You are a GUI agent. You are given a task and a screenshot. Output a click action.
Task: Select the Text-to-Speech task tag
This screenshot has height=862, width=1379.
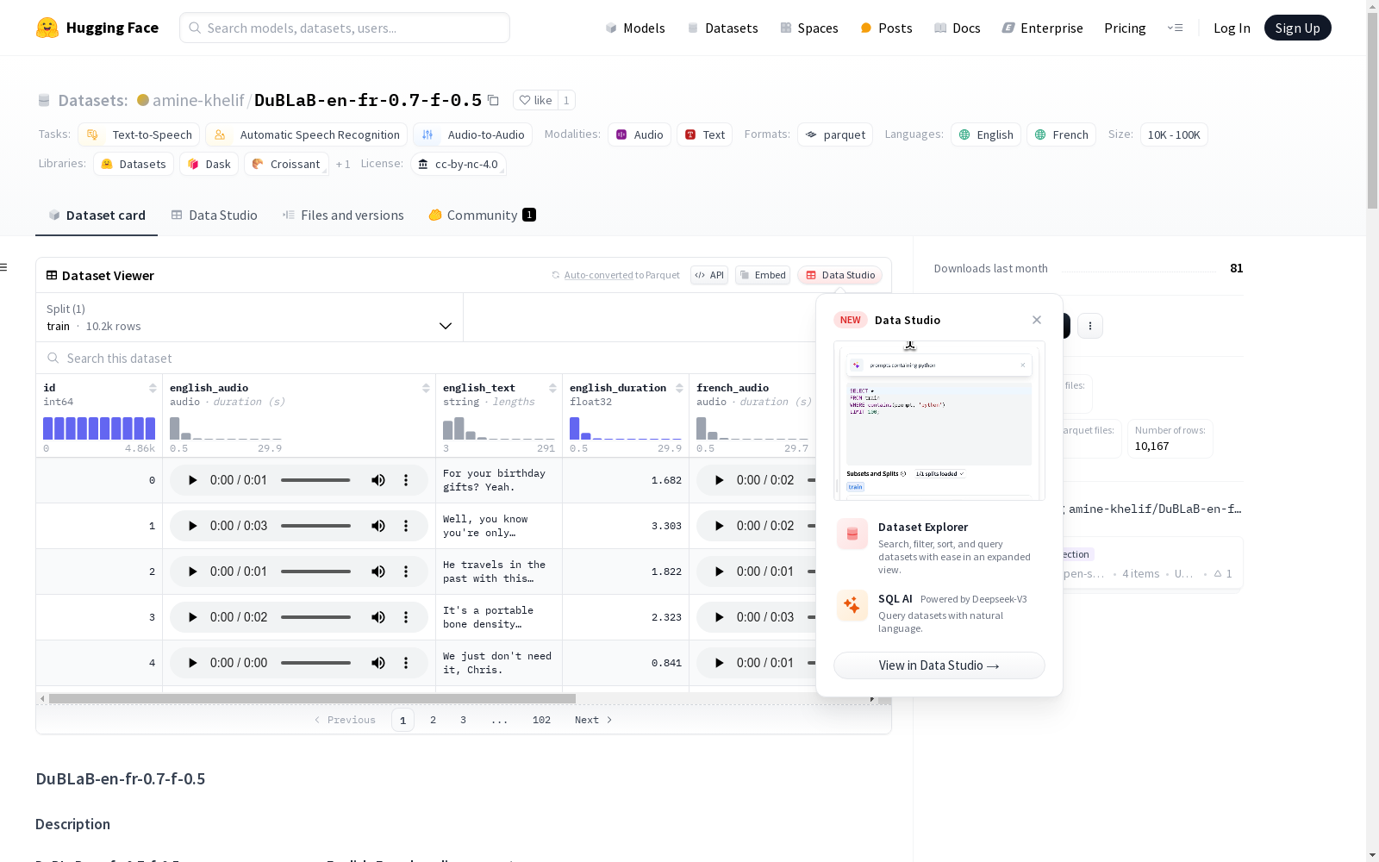coord(140,134)
